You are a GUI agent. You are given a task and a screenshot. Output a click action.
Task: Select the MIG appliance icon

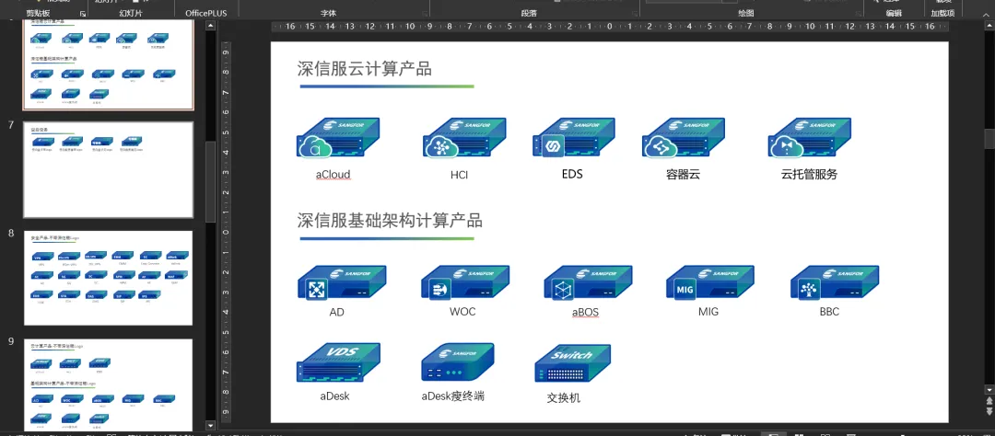[x=710, y=282]
